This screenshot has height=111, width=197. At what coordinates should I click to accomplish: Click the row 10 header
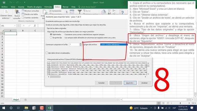[2, 60]
